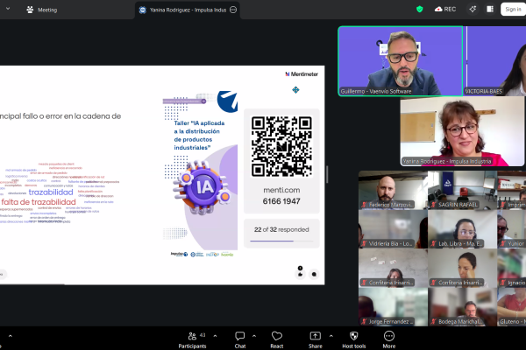The image size is (526, 350).
Task: Open the More options menu
Action: coord(389,337)
